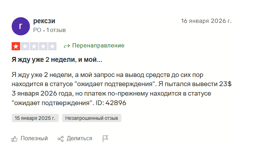The width and height of the screenshot is (260, 155).
Task: Click the "1 отзыв" review count
Action: pyautogui.click(x=56, y=30)
